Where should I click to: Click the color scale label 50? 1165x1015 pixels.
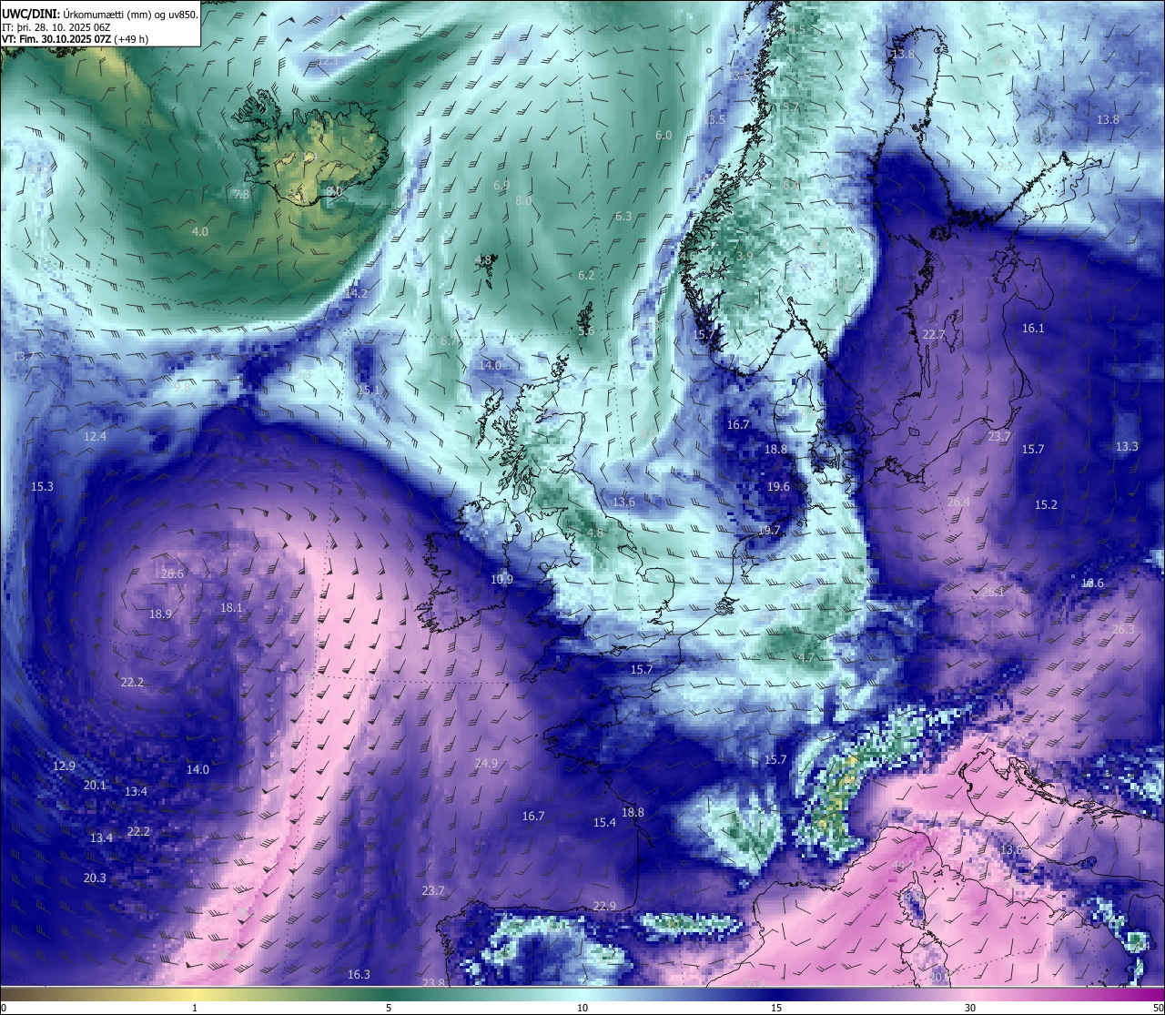(1158, 1008)
